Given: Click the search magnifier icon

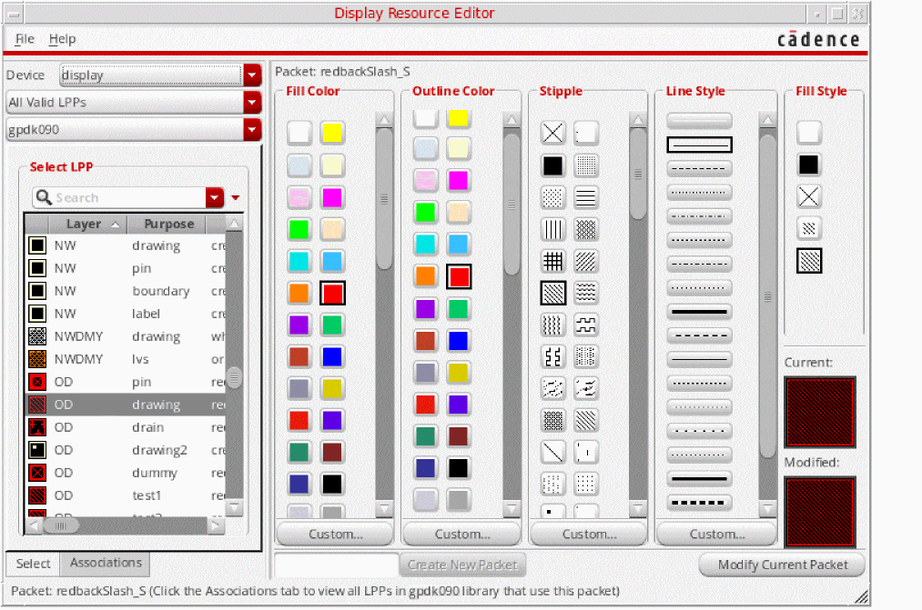Looking at the screenshot, I should click(44, 197).
